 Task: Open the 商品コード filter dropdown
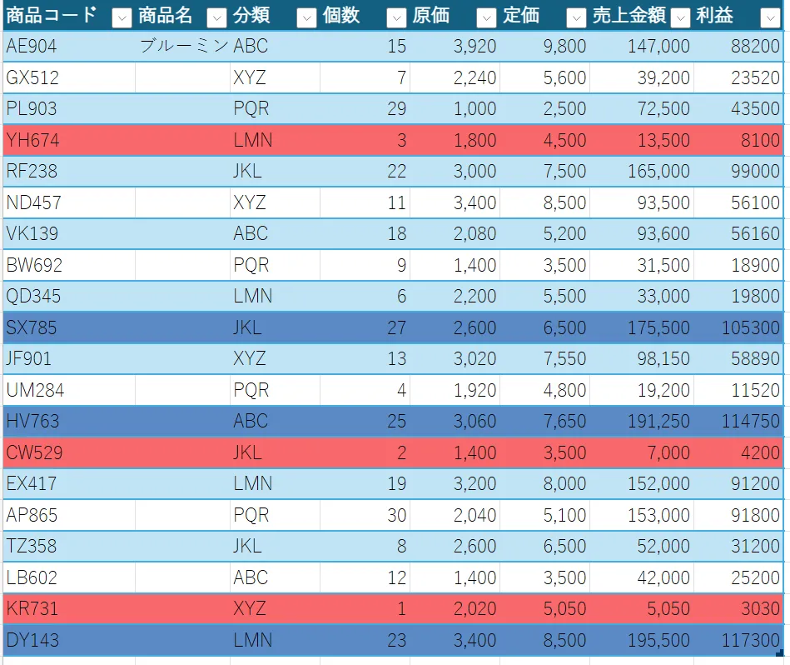point(122,17)
